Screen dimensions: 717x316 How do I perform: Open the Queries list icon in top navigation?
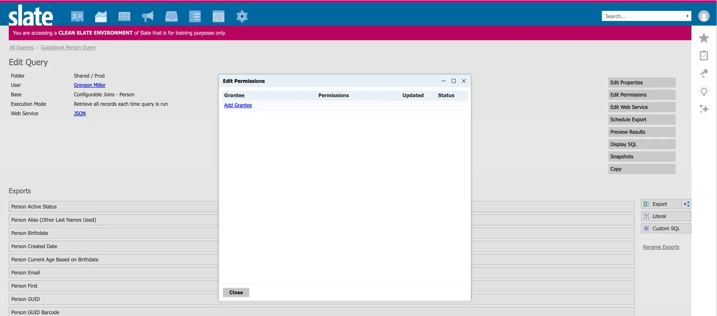[x=195, y=17]
